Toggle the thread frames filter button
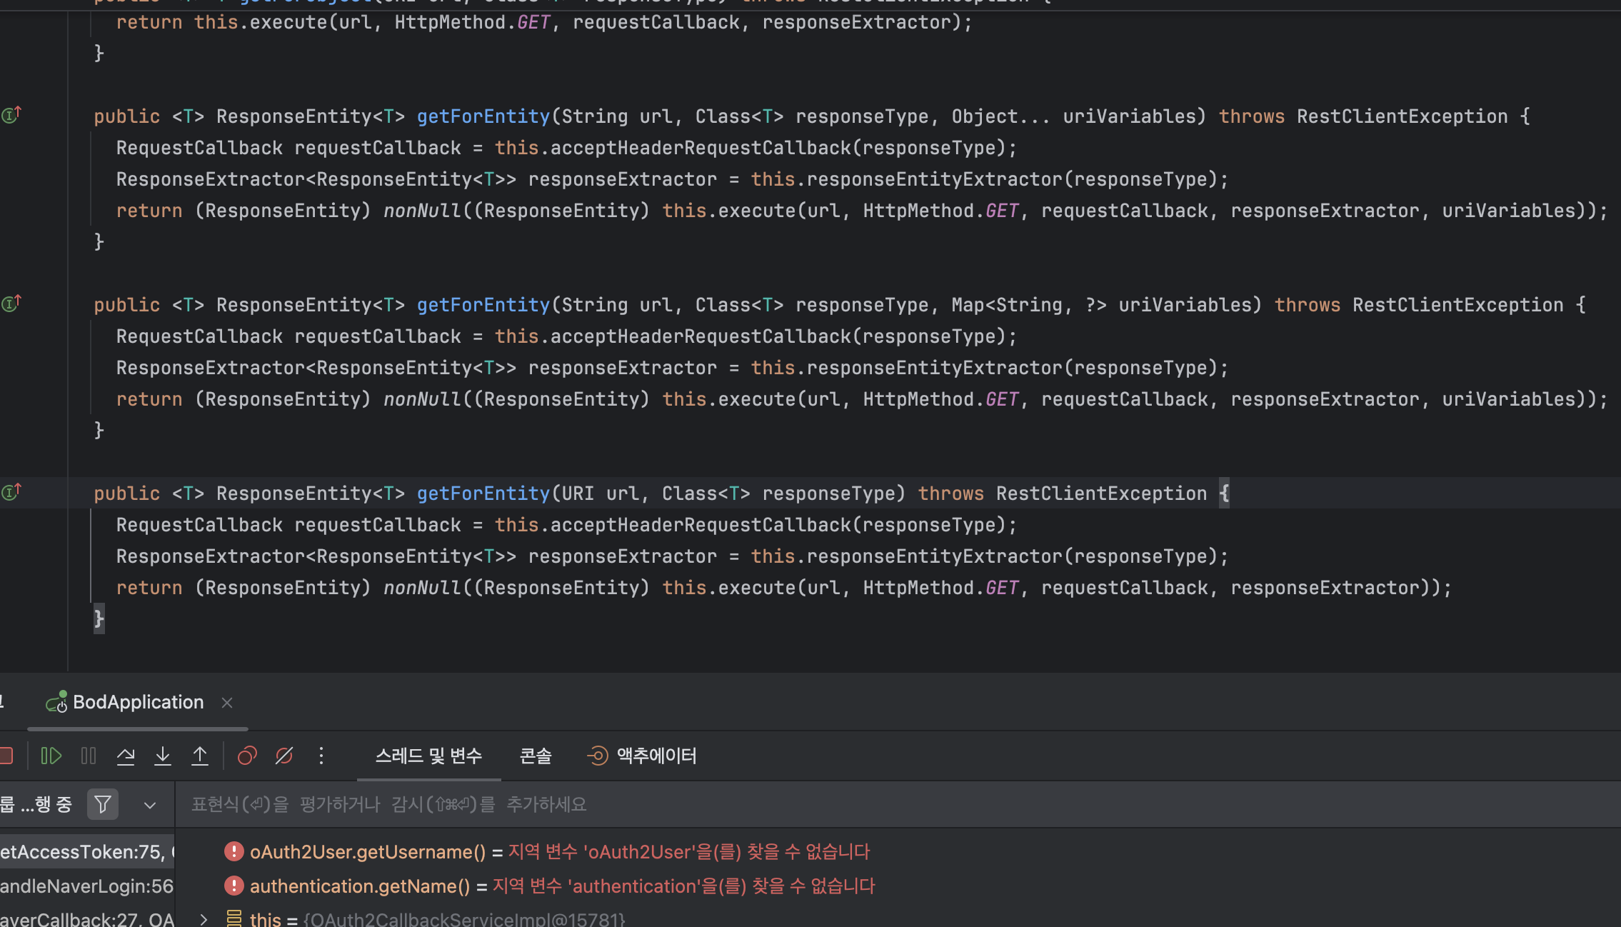The image size is (1621, 927). pyautogui.click(x=103, y=805)
